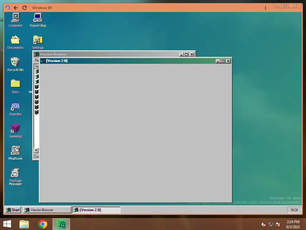The width and height of the screenshot is (306, 230).
Task: Click the [Version 2.0] title bar text
Action: pos(57,61)
